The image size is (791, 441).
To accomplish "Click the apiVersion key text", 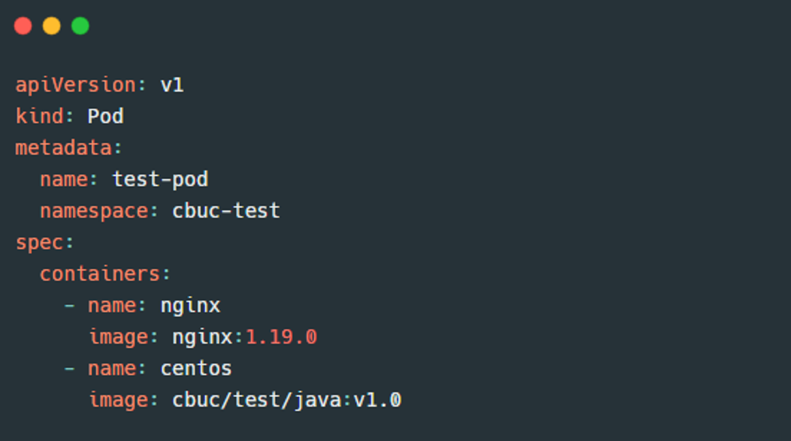I will tap(76, 85).
